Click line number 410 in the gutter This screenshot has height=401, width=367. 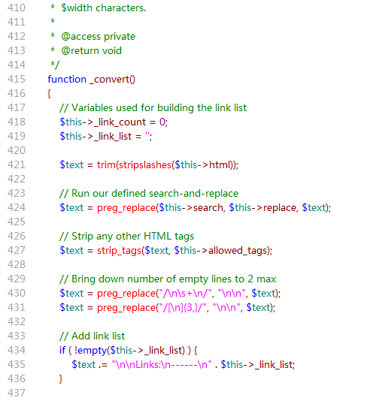tap(17, 8)
